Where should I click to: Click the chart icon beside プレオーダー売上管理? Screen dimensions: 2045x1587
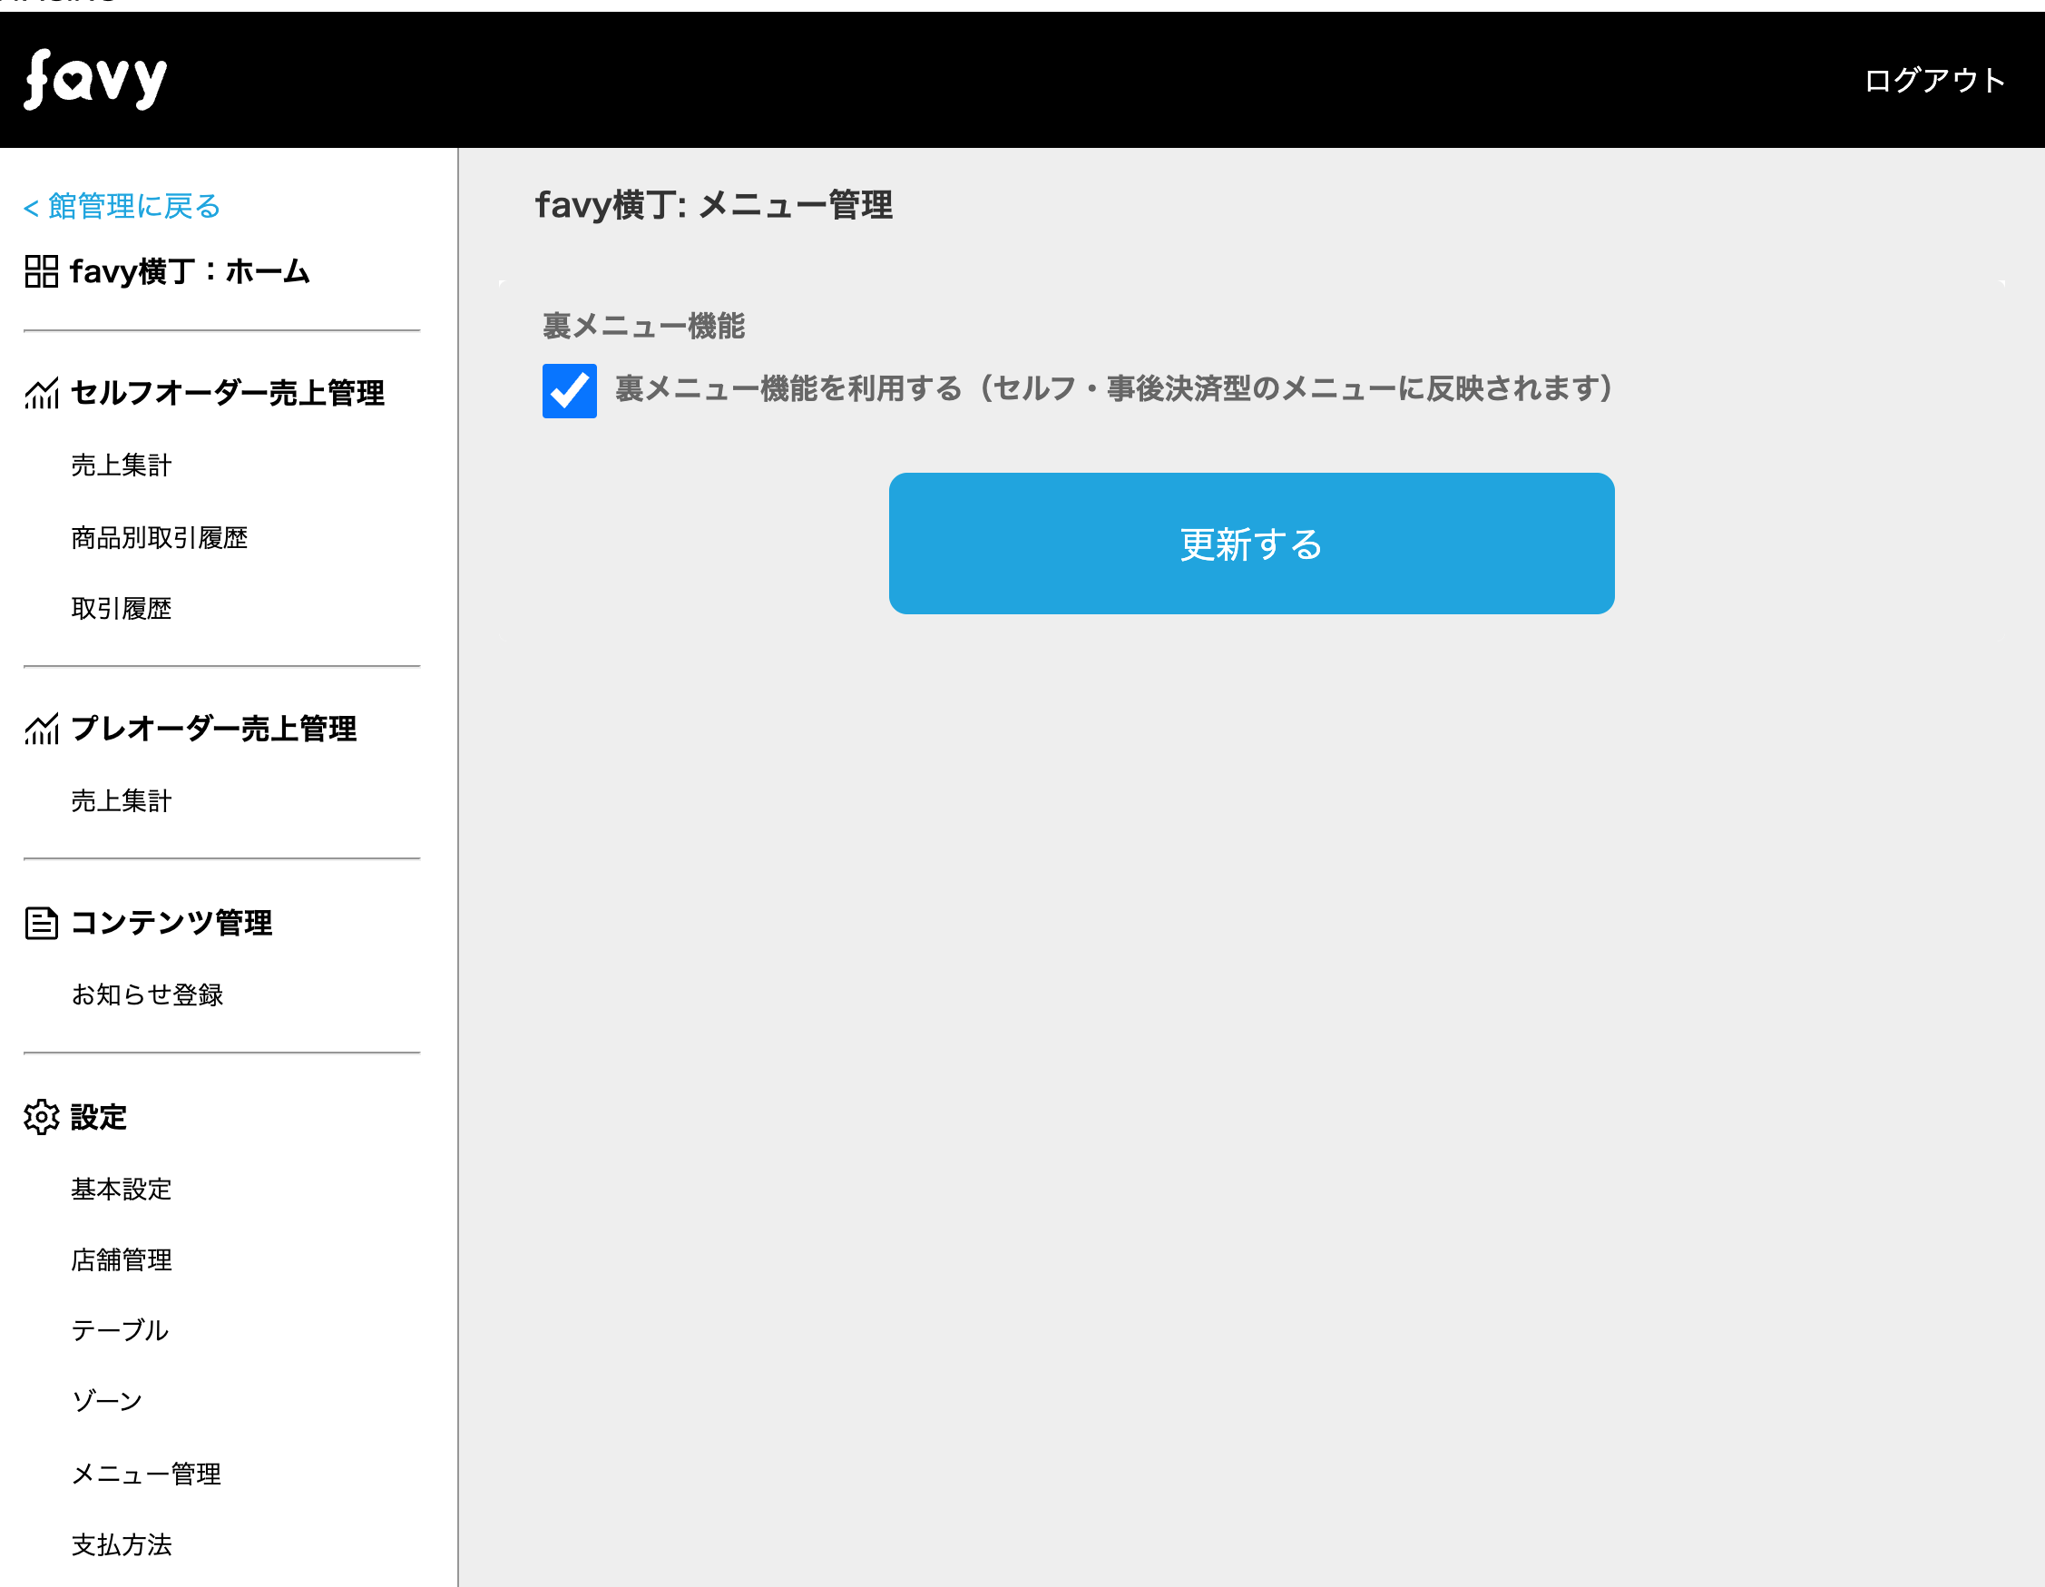[41, 729]
